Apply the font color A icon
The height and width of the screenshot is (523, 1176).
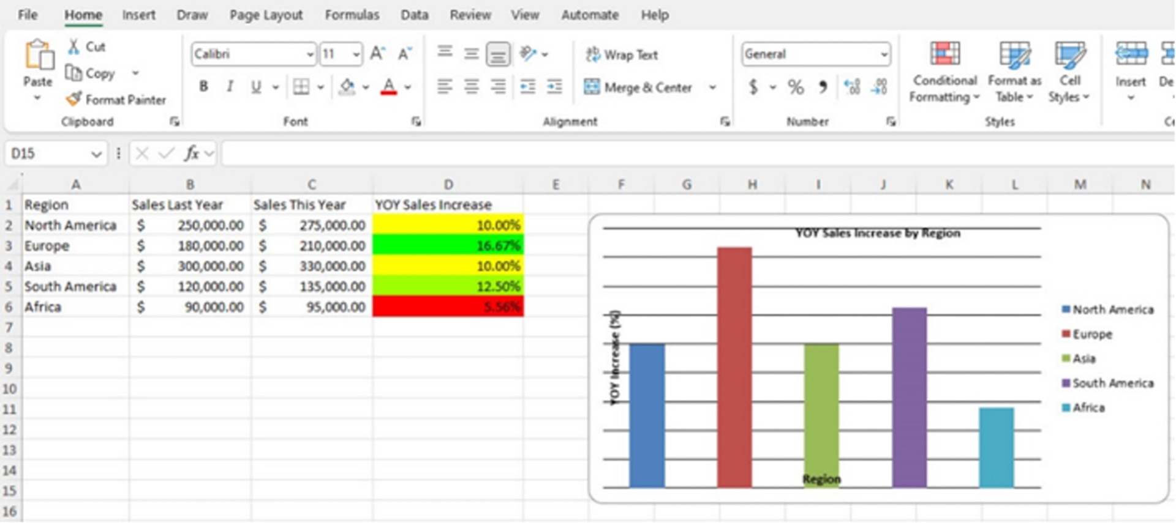(389, 87)
